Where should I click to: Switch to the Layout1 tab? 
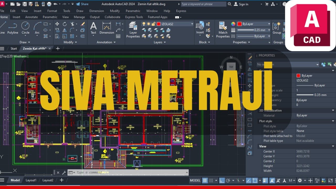(31, 180)
